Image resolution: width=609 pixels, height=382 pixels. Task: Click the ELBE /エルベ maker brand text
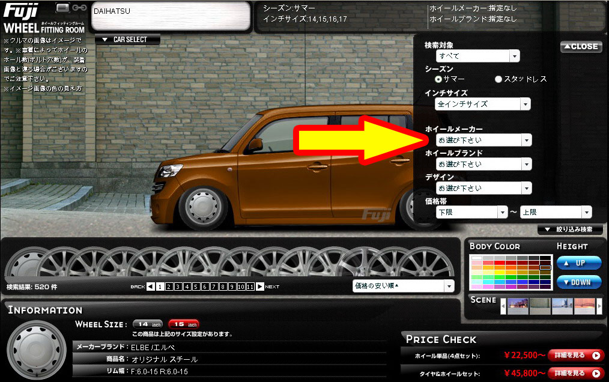click(x=153, y=347)
